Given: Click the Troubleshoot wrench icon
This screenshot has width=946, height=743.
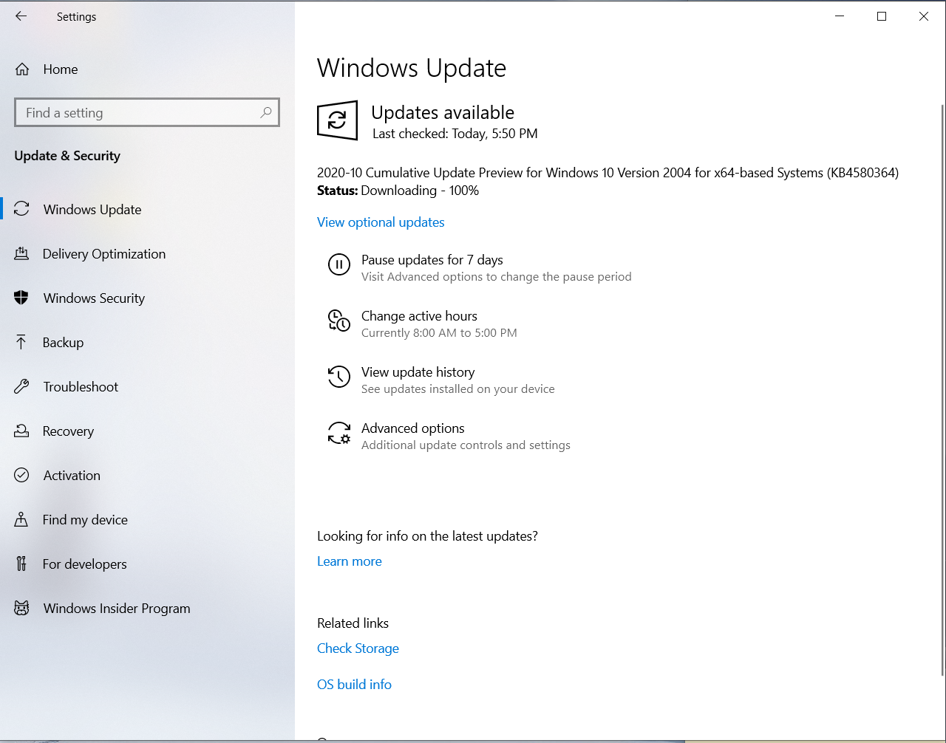Looking at the screenshot, I should coord(21,386).
